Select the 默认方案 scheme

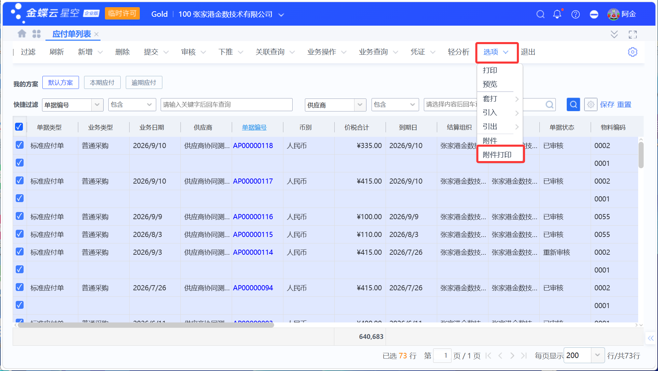coord(61,82)
